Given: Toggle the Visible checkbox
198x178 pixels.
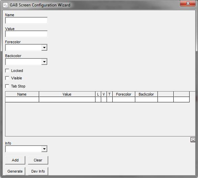Looking at the screenshot, I should pos(7,78).
